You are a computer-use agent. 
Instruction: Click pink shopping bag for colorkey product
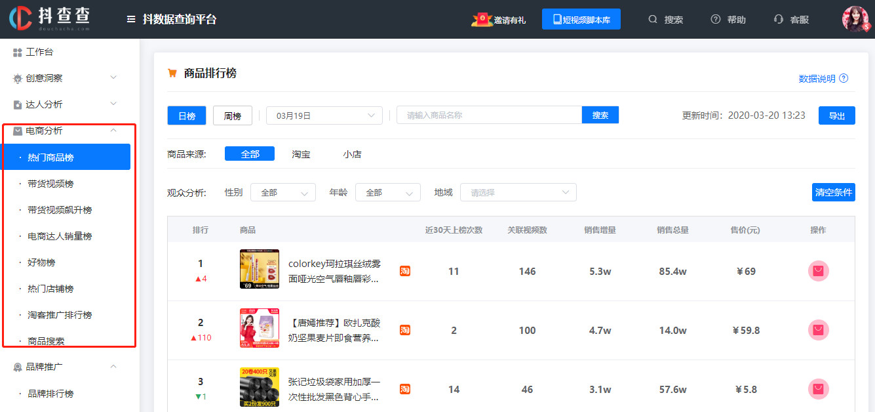(818, 271)
